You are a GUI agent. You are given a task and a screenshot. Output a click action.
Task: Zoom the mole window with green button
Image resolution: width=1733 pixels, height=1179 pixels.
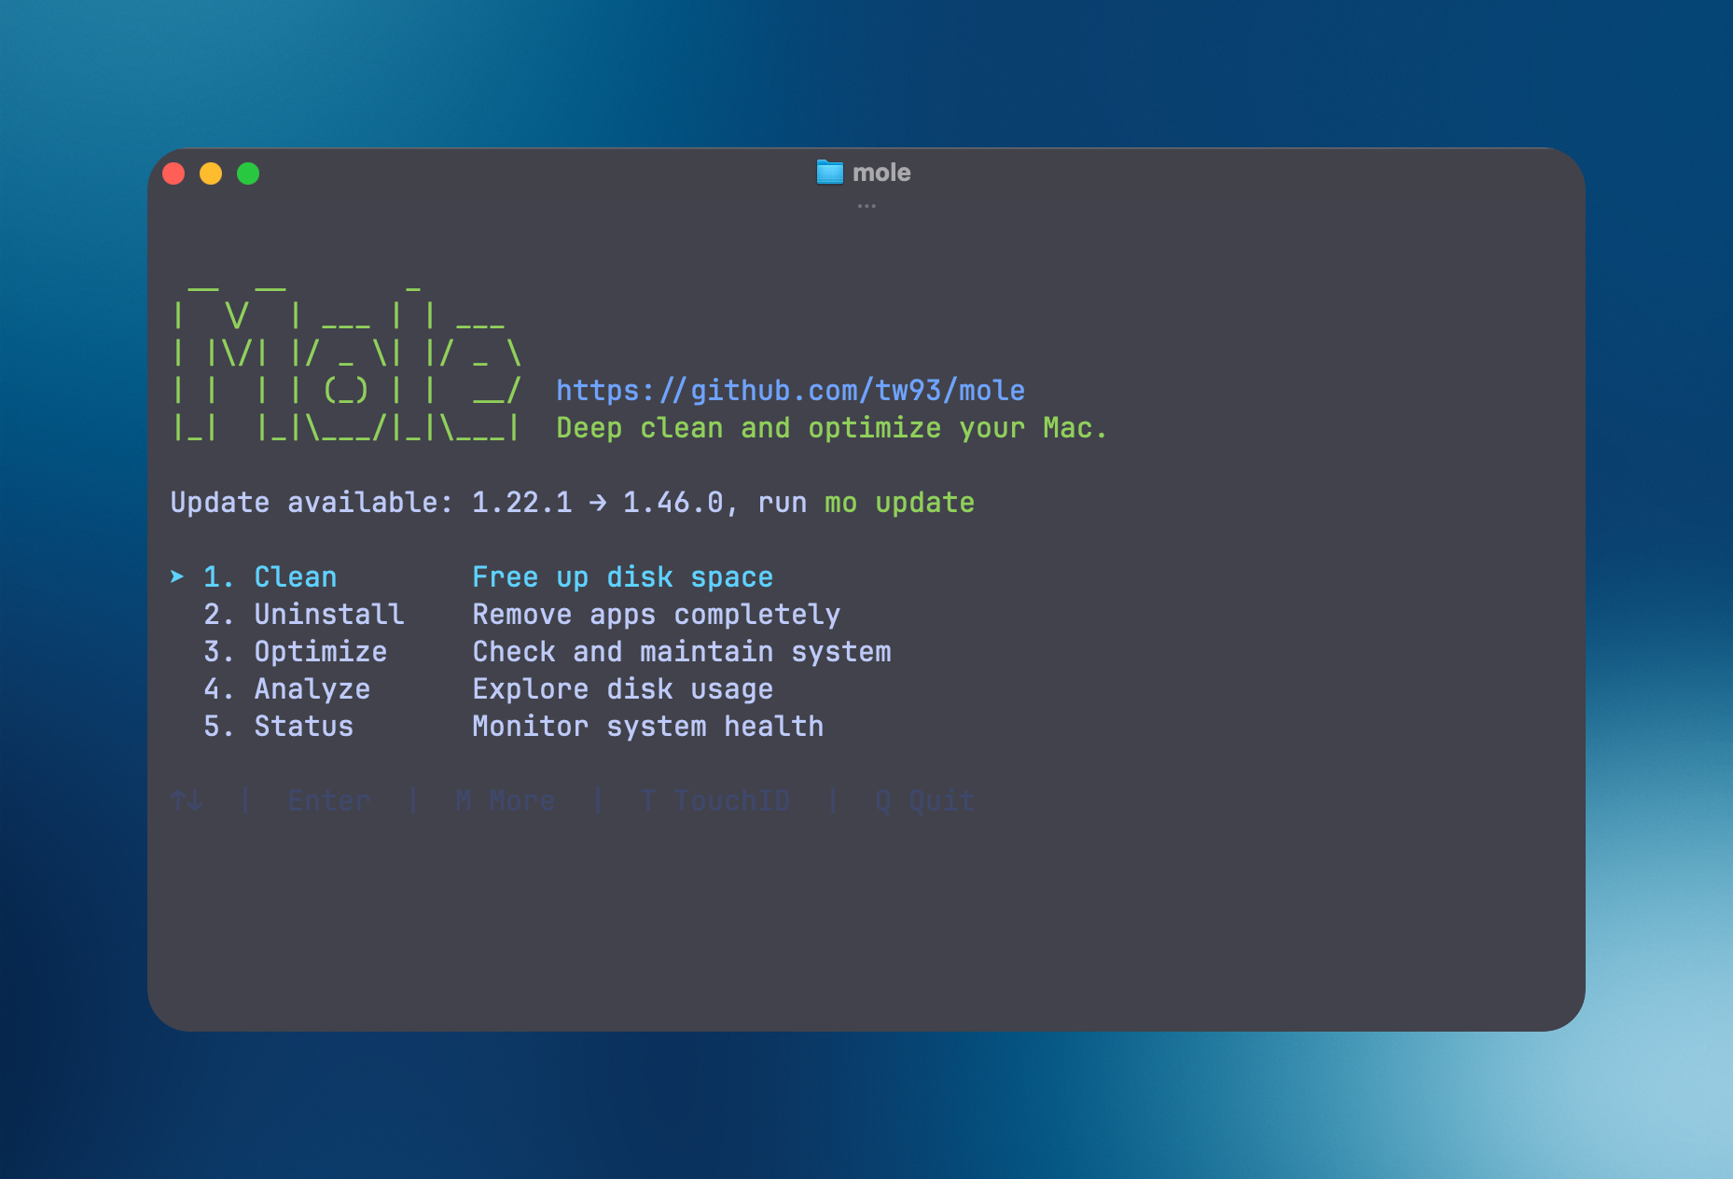[248, 173]
